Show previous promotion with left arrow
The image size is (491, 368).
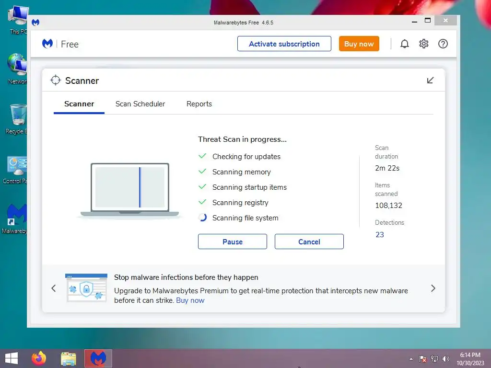point(54,288)
